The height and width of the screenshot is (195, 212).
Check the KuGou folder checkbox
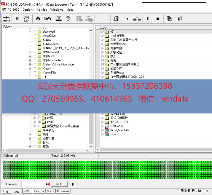tap(35, 40)
